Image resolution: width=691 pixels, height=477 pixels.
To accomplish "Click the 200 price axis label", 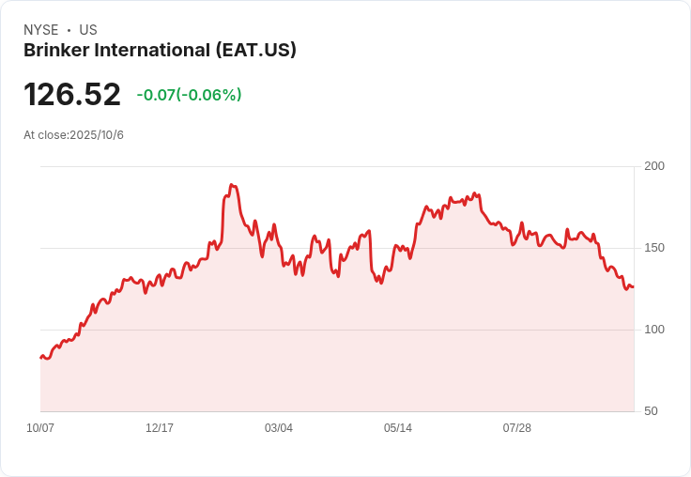I will pos(654,166).
